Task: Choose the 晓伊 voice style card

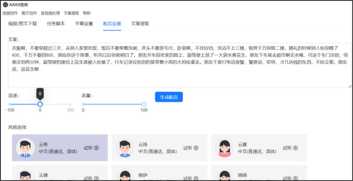Action: [x=159, y=174]
